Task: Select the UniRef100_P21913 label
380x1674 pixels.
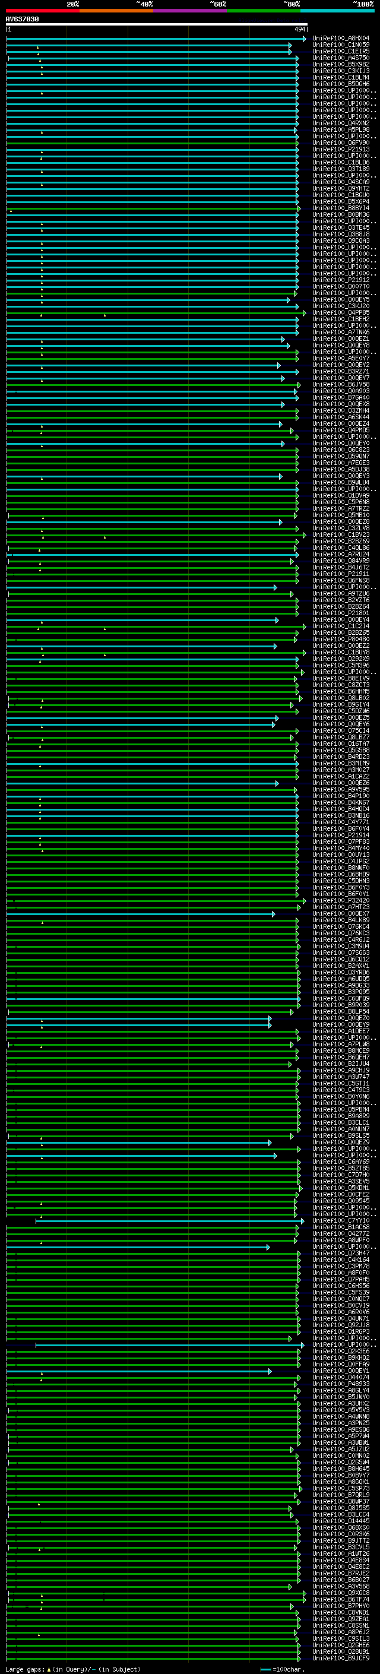Action: point(340,150)
